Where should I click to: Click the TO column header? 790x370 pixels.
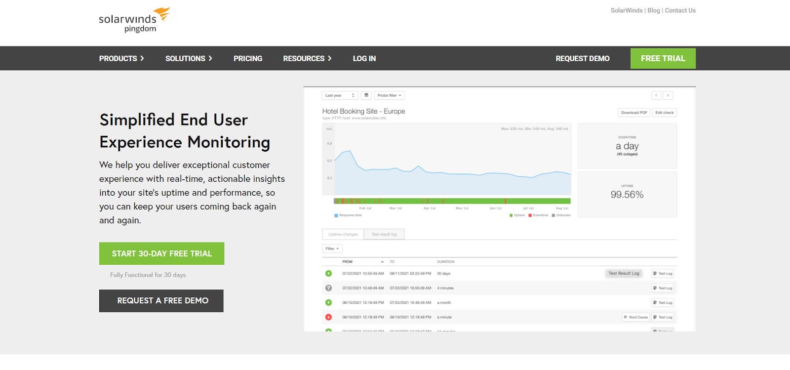point(392,262)
